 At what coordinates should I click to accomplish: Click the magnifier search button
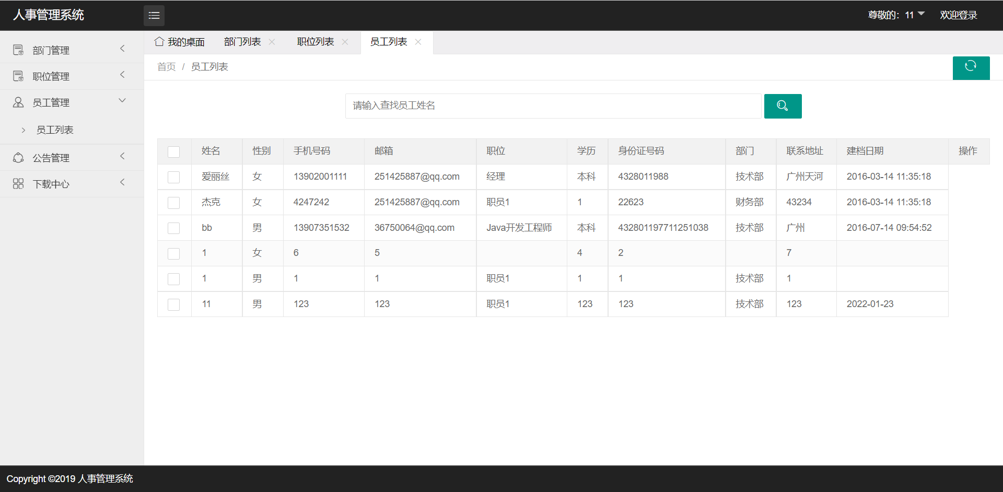click(783, 106)
